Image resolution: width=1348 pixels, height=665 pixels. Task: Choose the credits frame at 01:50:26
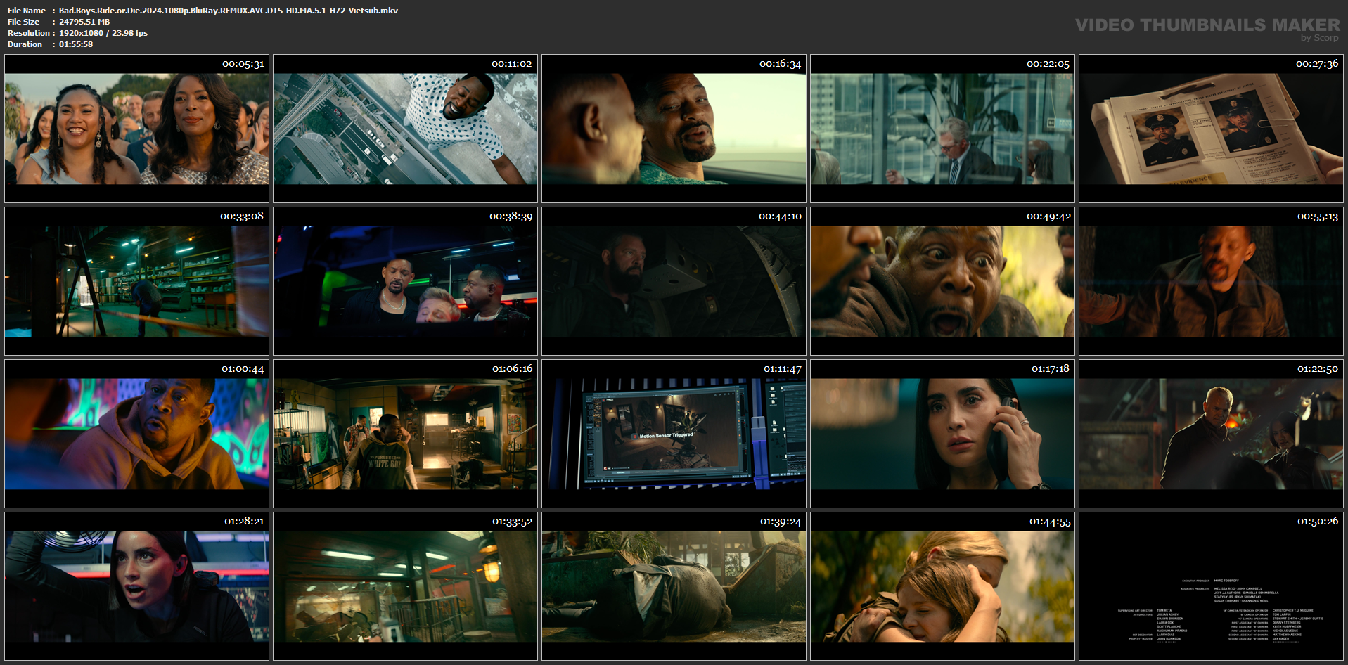(x=1211, y=586)
